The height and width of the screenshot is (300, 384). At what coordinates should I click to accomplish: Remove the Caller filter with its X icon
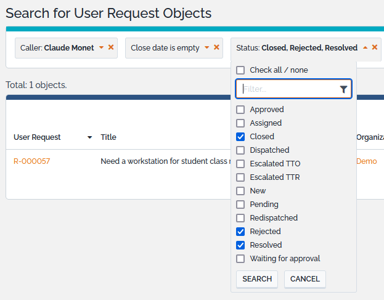click(x=111, y=47)
